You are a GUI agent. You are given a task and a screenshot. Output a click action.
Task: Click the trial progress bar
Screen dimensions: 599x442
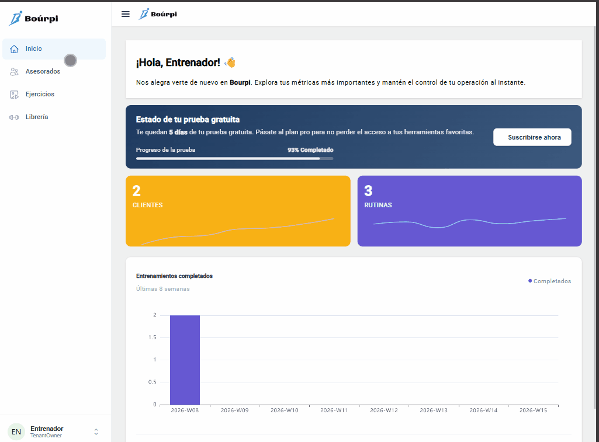(x=234, y=158)
